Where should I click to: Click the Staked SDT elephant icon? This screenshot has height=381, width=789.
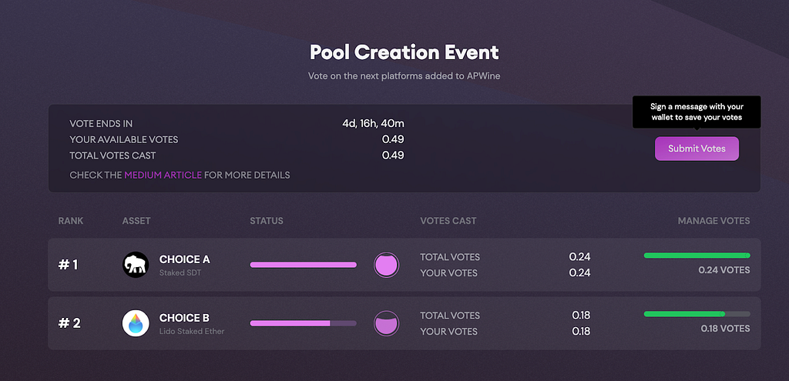(136, 265)
